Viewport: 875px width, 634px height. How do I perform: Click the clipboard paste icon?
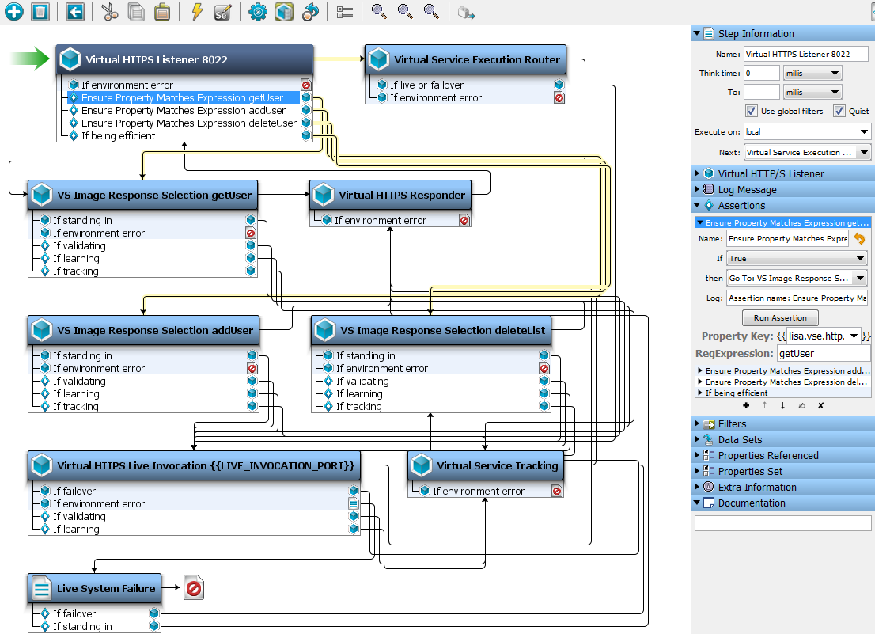(x=161, y=12)
